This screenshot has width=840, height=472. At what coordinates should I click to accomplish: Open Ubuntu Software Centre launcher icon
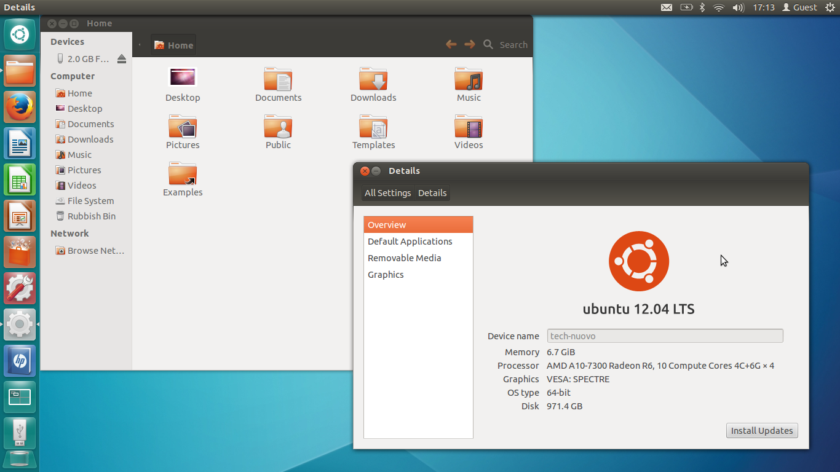click(x=20, y=252)
